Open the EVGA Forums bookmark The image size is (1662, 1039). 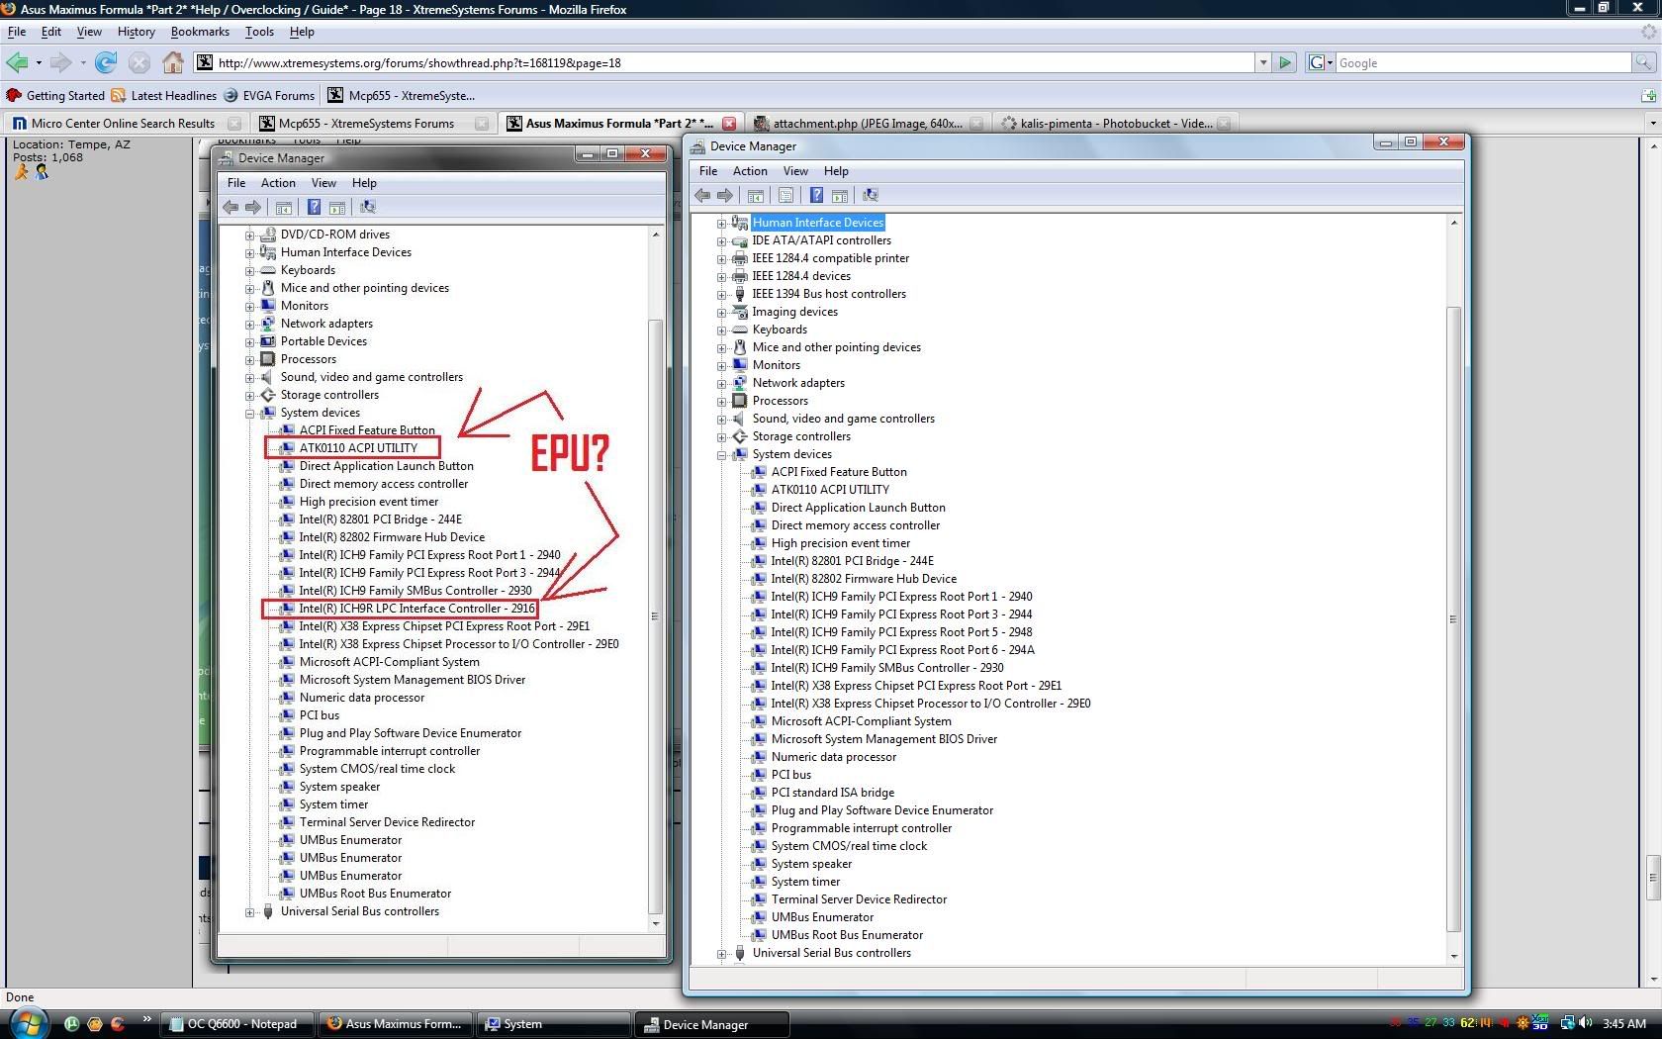point(269,96)
